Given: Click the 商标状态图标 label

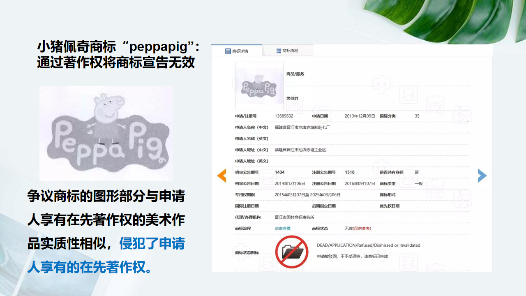Looking at the screenshot, I should click(247, 253).
